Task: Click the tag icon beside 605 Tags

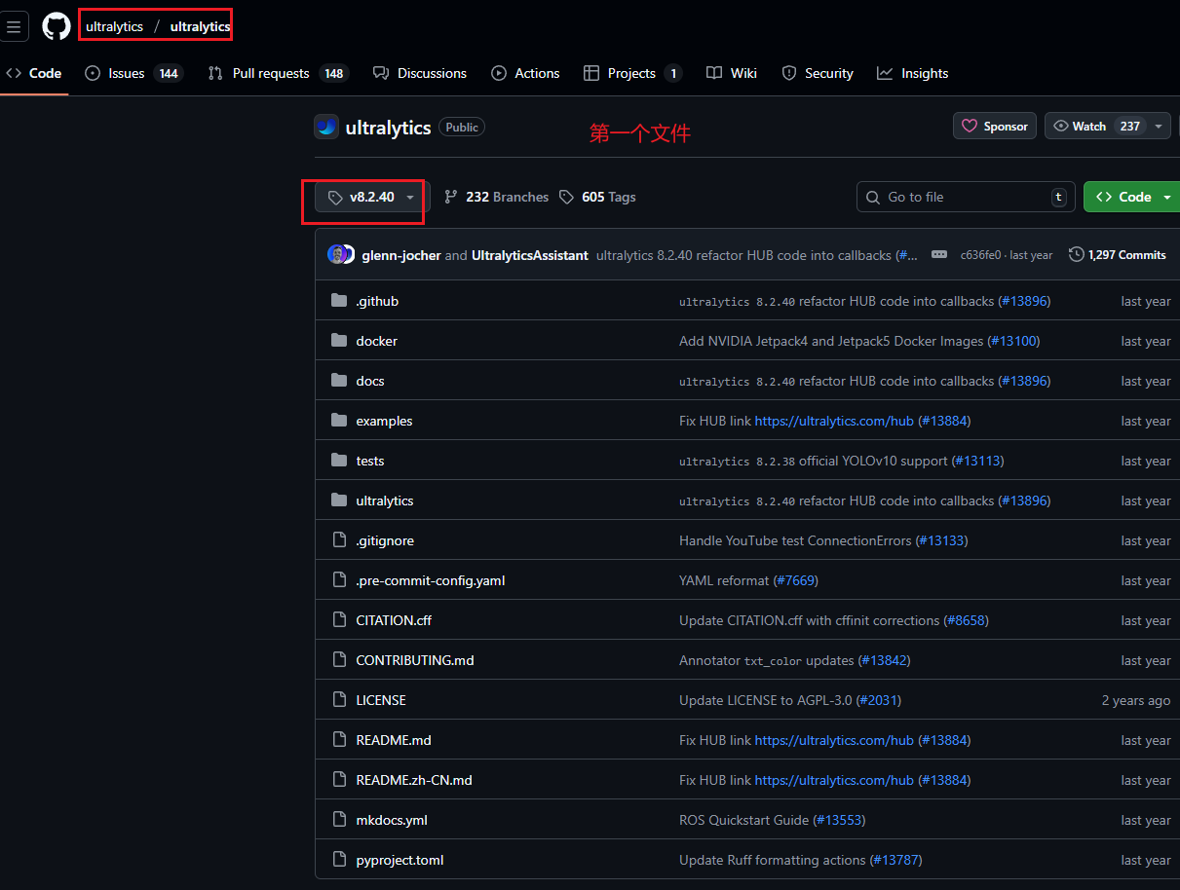Action: pos(567,197)
